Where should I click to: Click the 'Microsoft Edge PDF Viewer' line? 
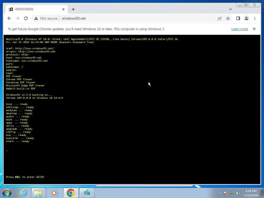click(x=25, y=86)
